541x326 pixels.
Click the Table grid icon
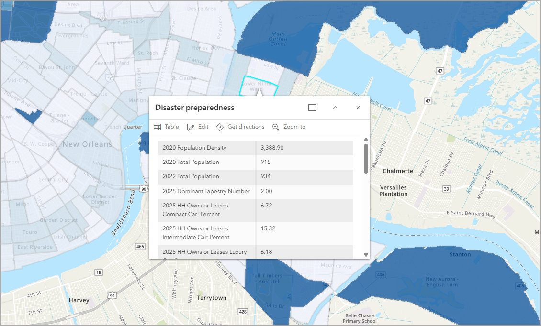tap(158, 127)
